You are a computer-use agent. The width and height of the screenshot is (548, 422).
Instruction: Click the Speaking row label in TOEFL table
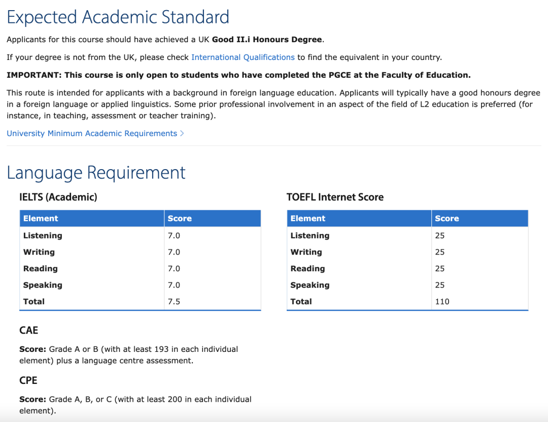[x=310, y=285]
